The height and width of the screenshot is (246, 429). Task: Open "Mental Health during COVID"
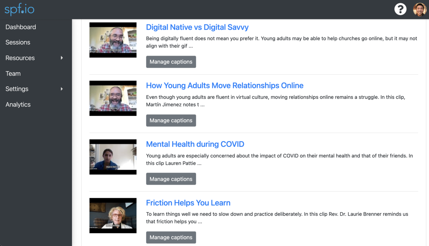(x=195, y=144)
